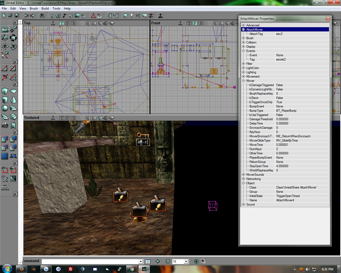Open the Command history dropdown arrow
341x273 pixels.
(x=141, y=262)
